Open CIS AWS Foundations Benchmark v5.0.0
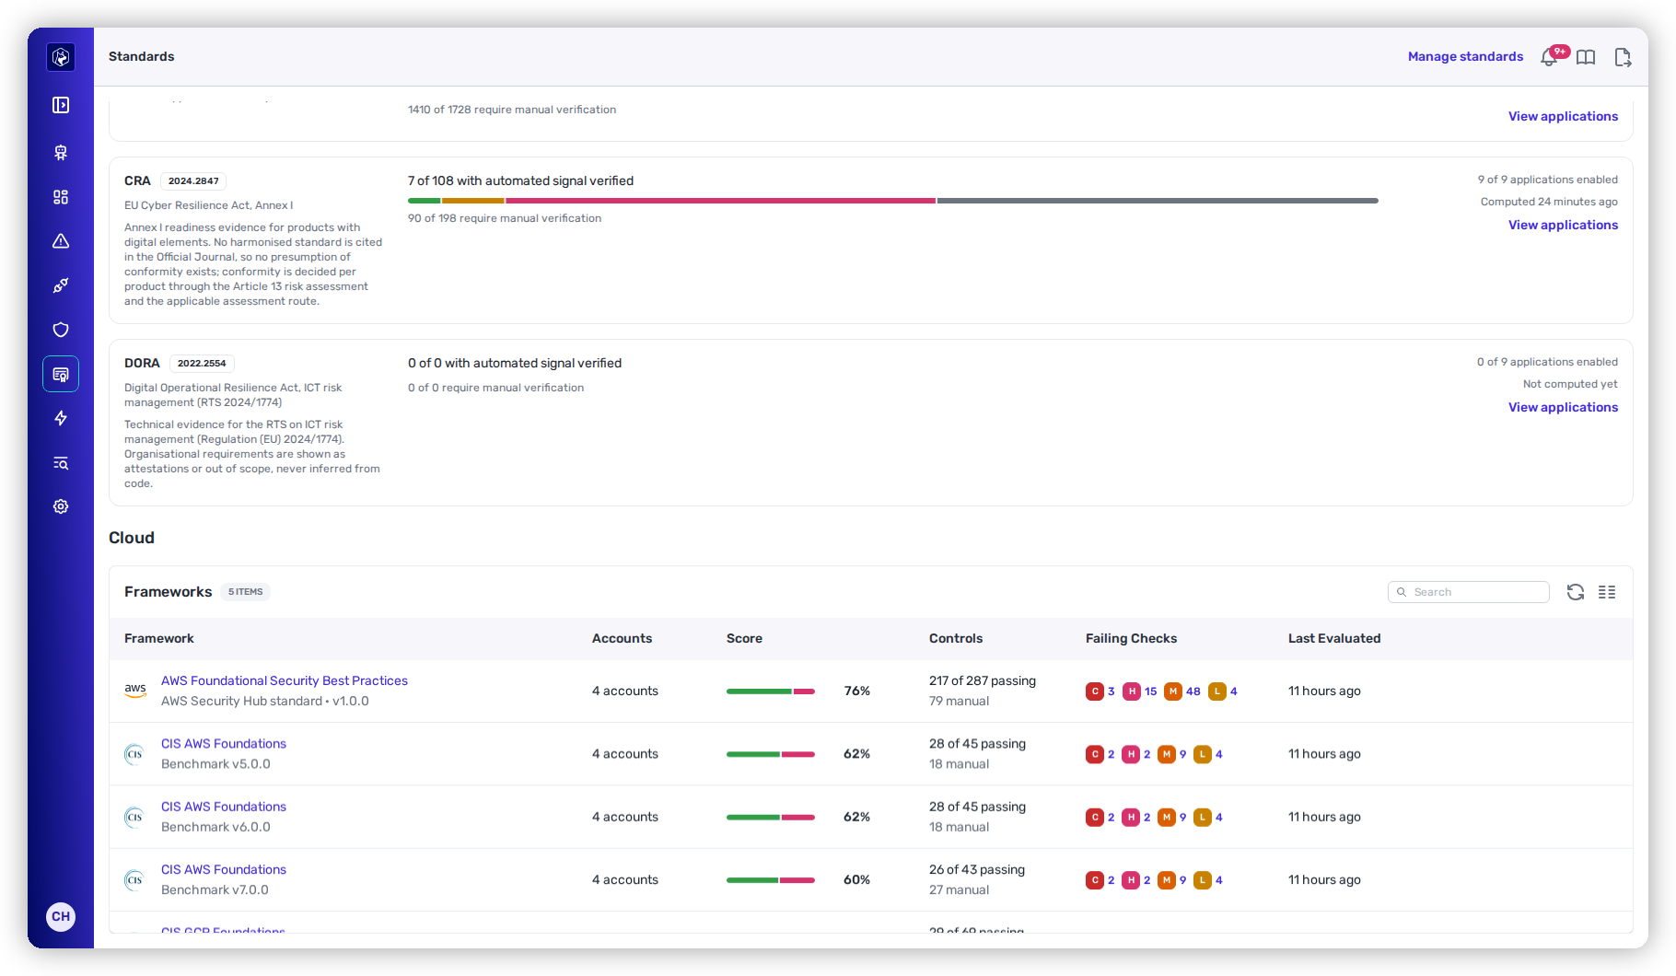 point(224,743)
